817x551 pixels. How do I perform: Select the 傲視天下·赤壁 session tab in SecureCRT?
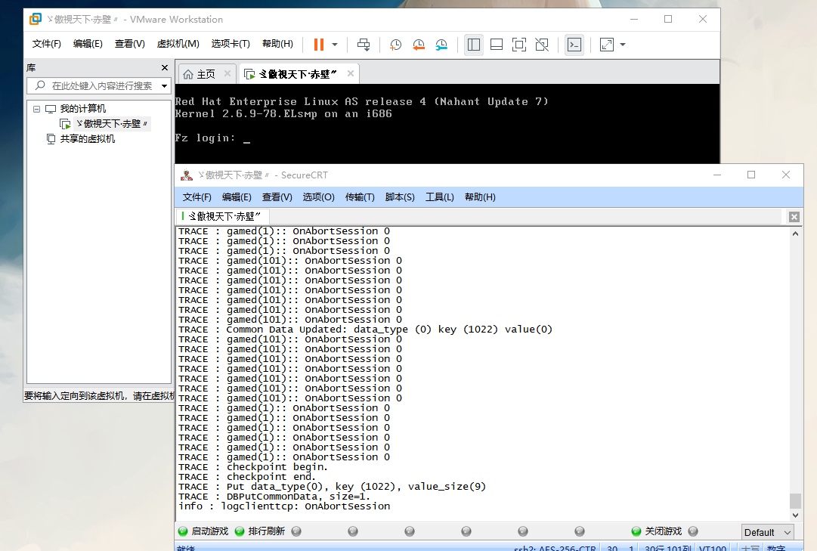tap(222, 216)
